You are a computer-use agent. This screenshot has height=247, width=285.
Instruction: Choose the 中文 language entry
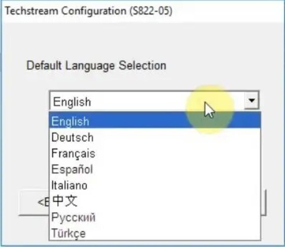155,201
